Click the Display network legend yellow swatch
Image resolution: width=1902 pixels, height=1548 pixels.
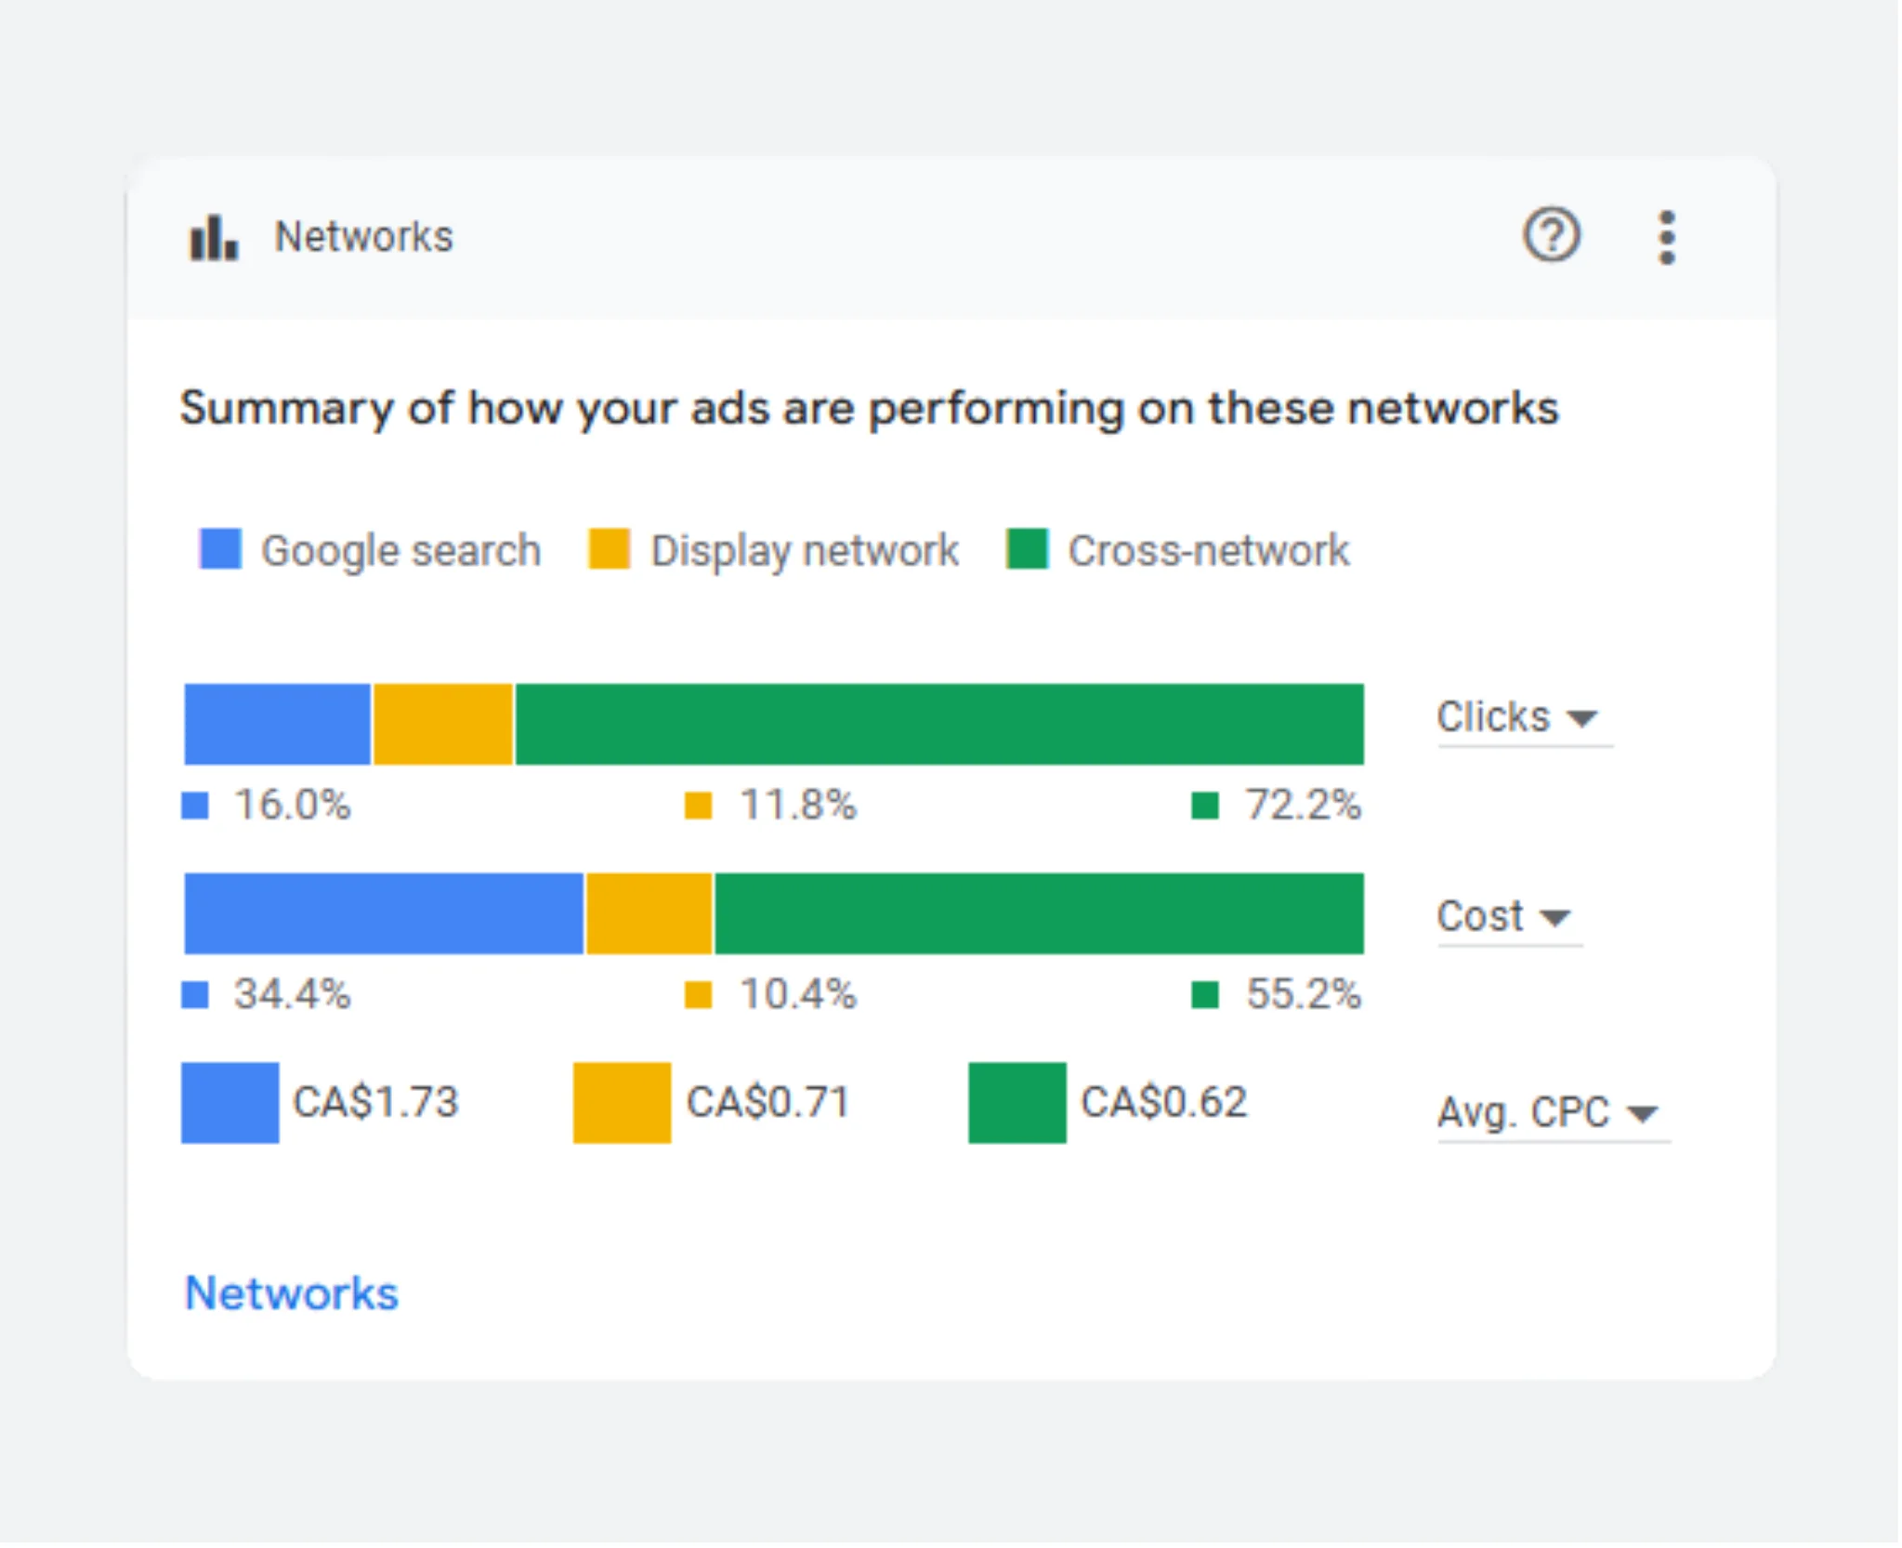tap(609, 549)
